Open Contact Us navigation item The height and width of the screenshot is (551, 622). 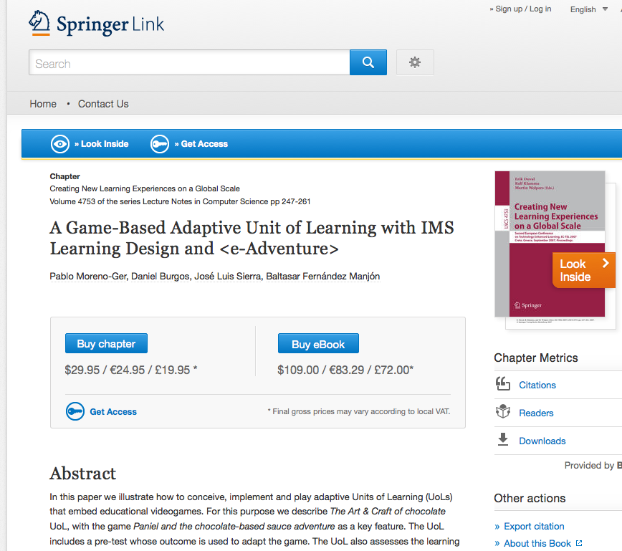[103, 104]
